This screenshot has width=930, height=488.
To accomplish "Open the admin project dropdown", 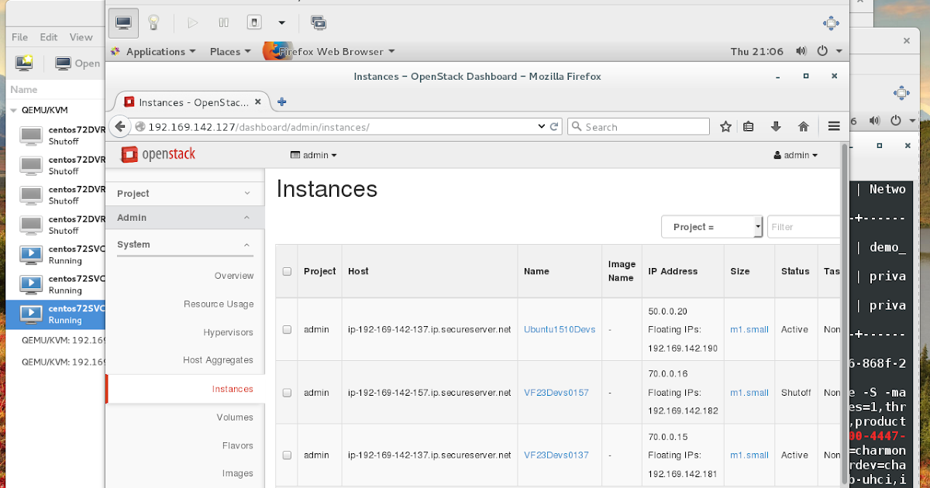I will pyautogui.click(x=313, y=155).
